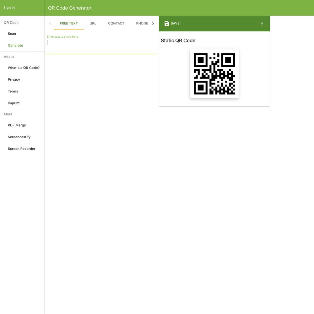Click the QR Code Generator title
This screenshot has width=314, height=314.
(70, 8)
